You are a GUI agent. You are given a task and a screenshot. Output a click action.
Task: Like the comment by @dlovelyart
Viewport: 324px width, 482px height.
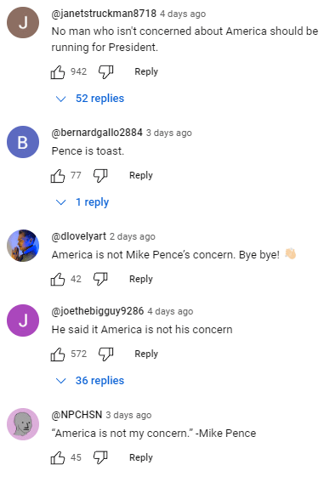(x=58, y=280)
